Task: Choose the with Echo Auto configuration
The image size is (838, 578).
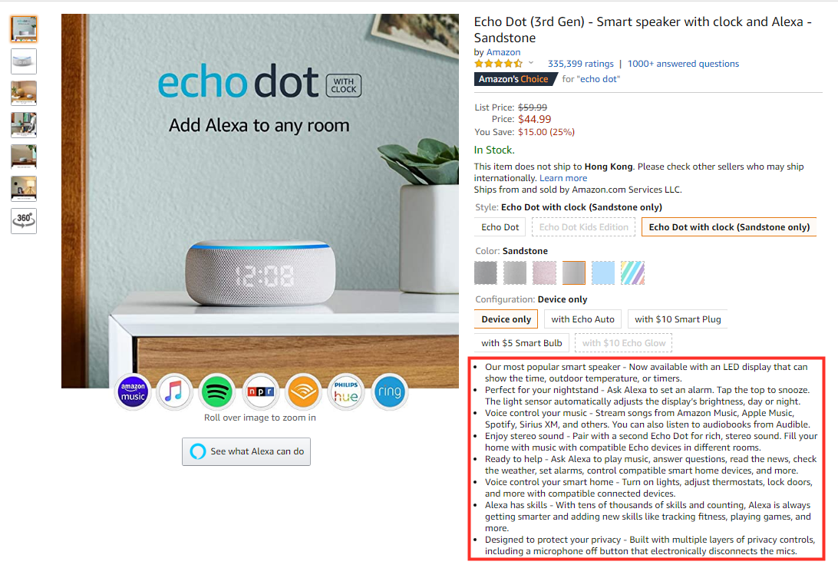Action: (x=582, y=319)
